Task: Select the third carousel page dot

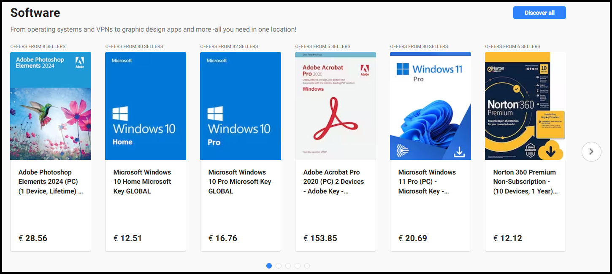Action: click(288, 266)
